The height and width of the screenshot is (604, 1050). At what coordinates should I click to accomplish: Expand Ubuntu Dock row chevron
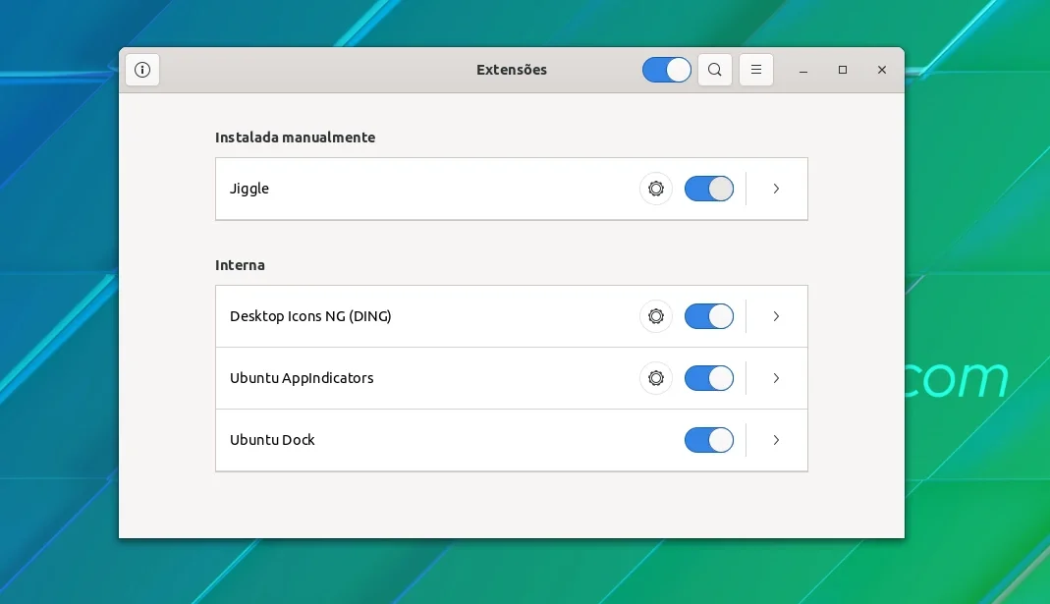pos(776,440)
